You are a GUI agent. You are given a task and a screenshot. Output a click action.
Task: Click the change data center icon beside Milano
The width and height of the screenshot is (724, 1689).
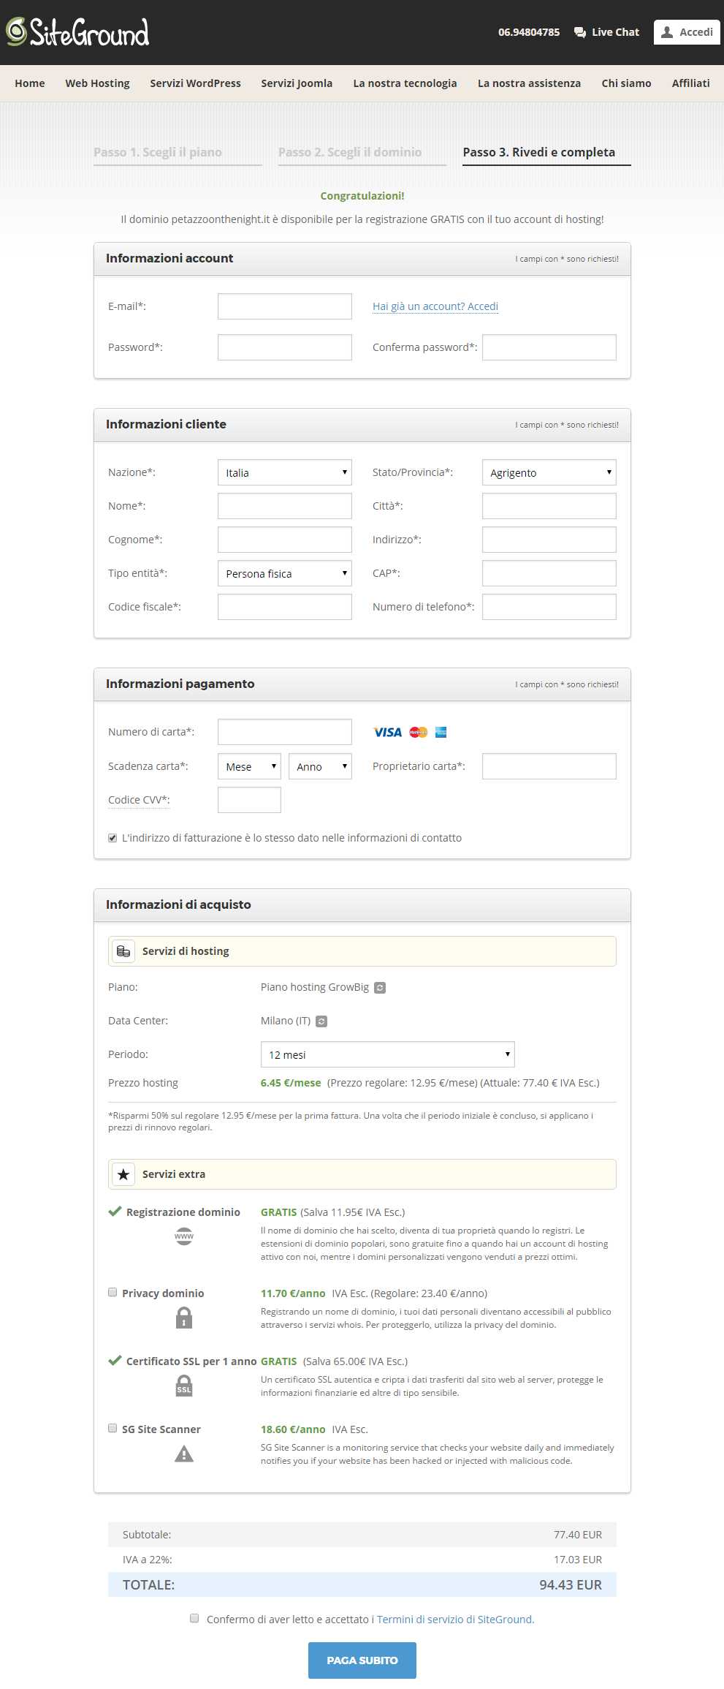[321, 1021]
